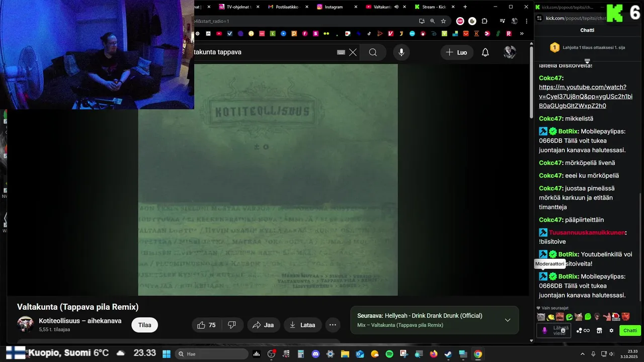Click the Chatti send button
This screenshot has height=362, width=644.
click(630, 330)
